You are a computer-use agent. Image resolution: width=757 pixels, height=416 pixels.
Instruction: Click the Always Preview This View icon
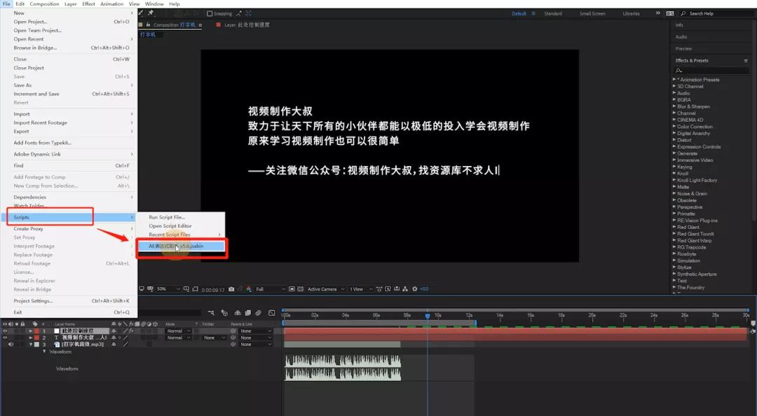[142, 289]
